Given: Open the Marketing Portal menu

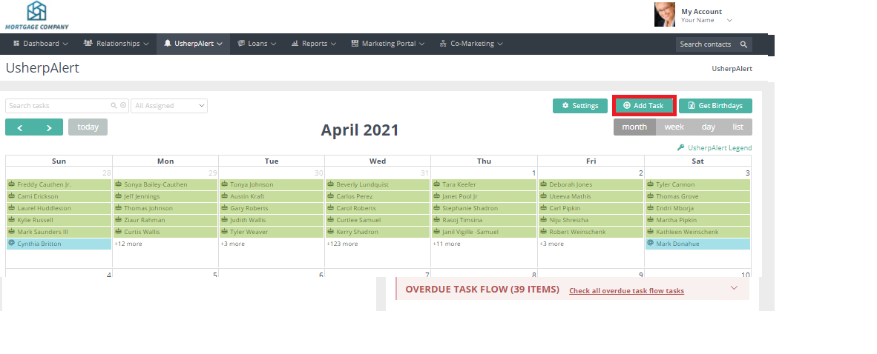Looking at the screenshot, I should click(390, 44).
